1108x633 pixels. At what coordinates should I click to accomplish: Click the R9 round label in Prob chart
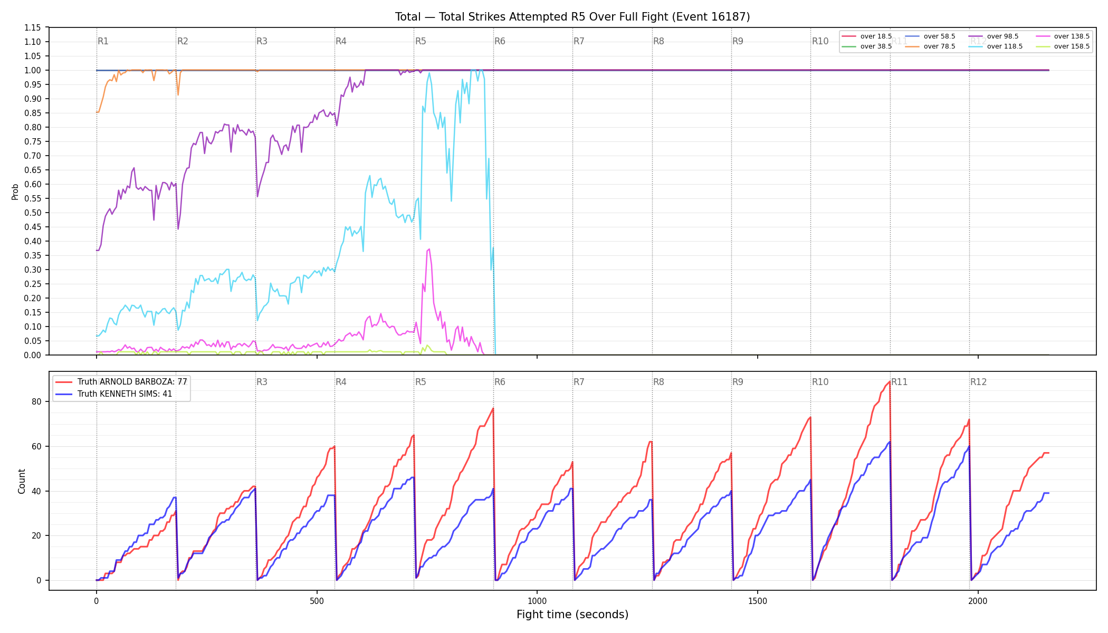[x=738, y=41]
